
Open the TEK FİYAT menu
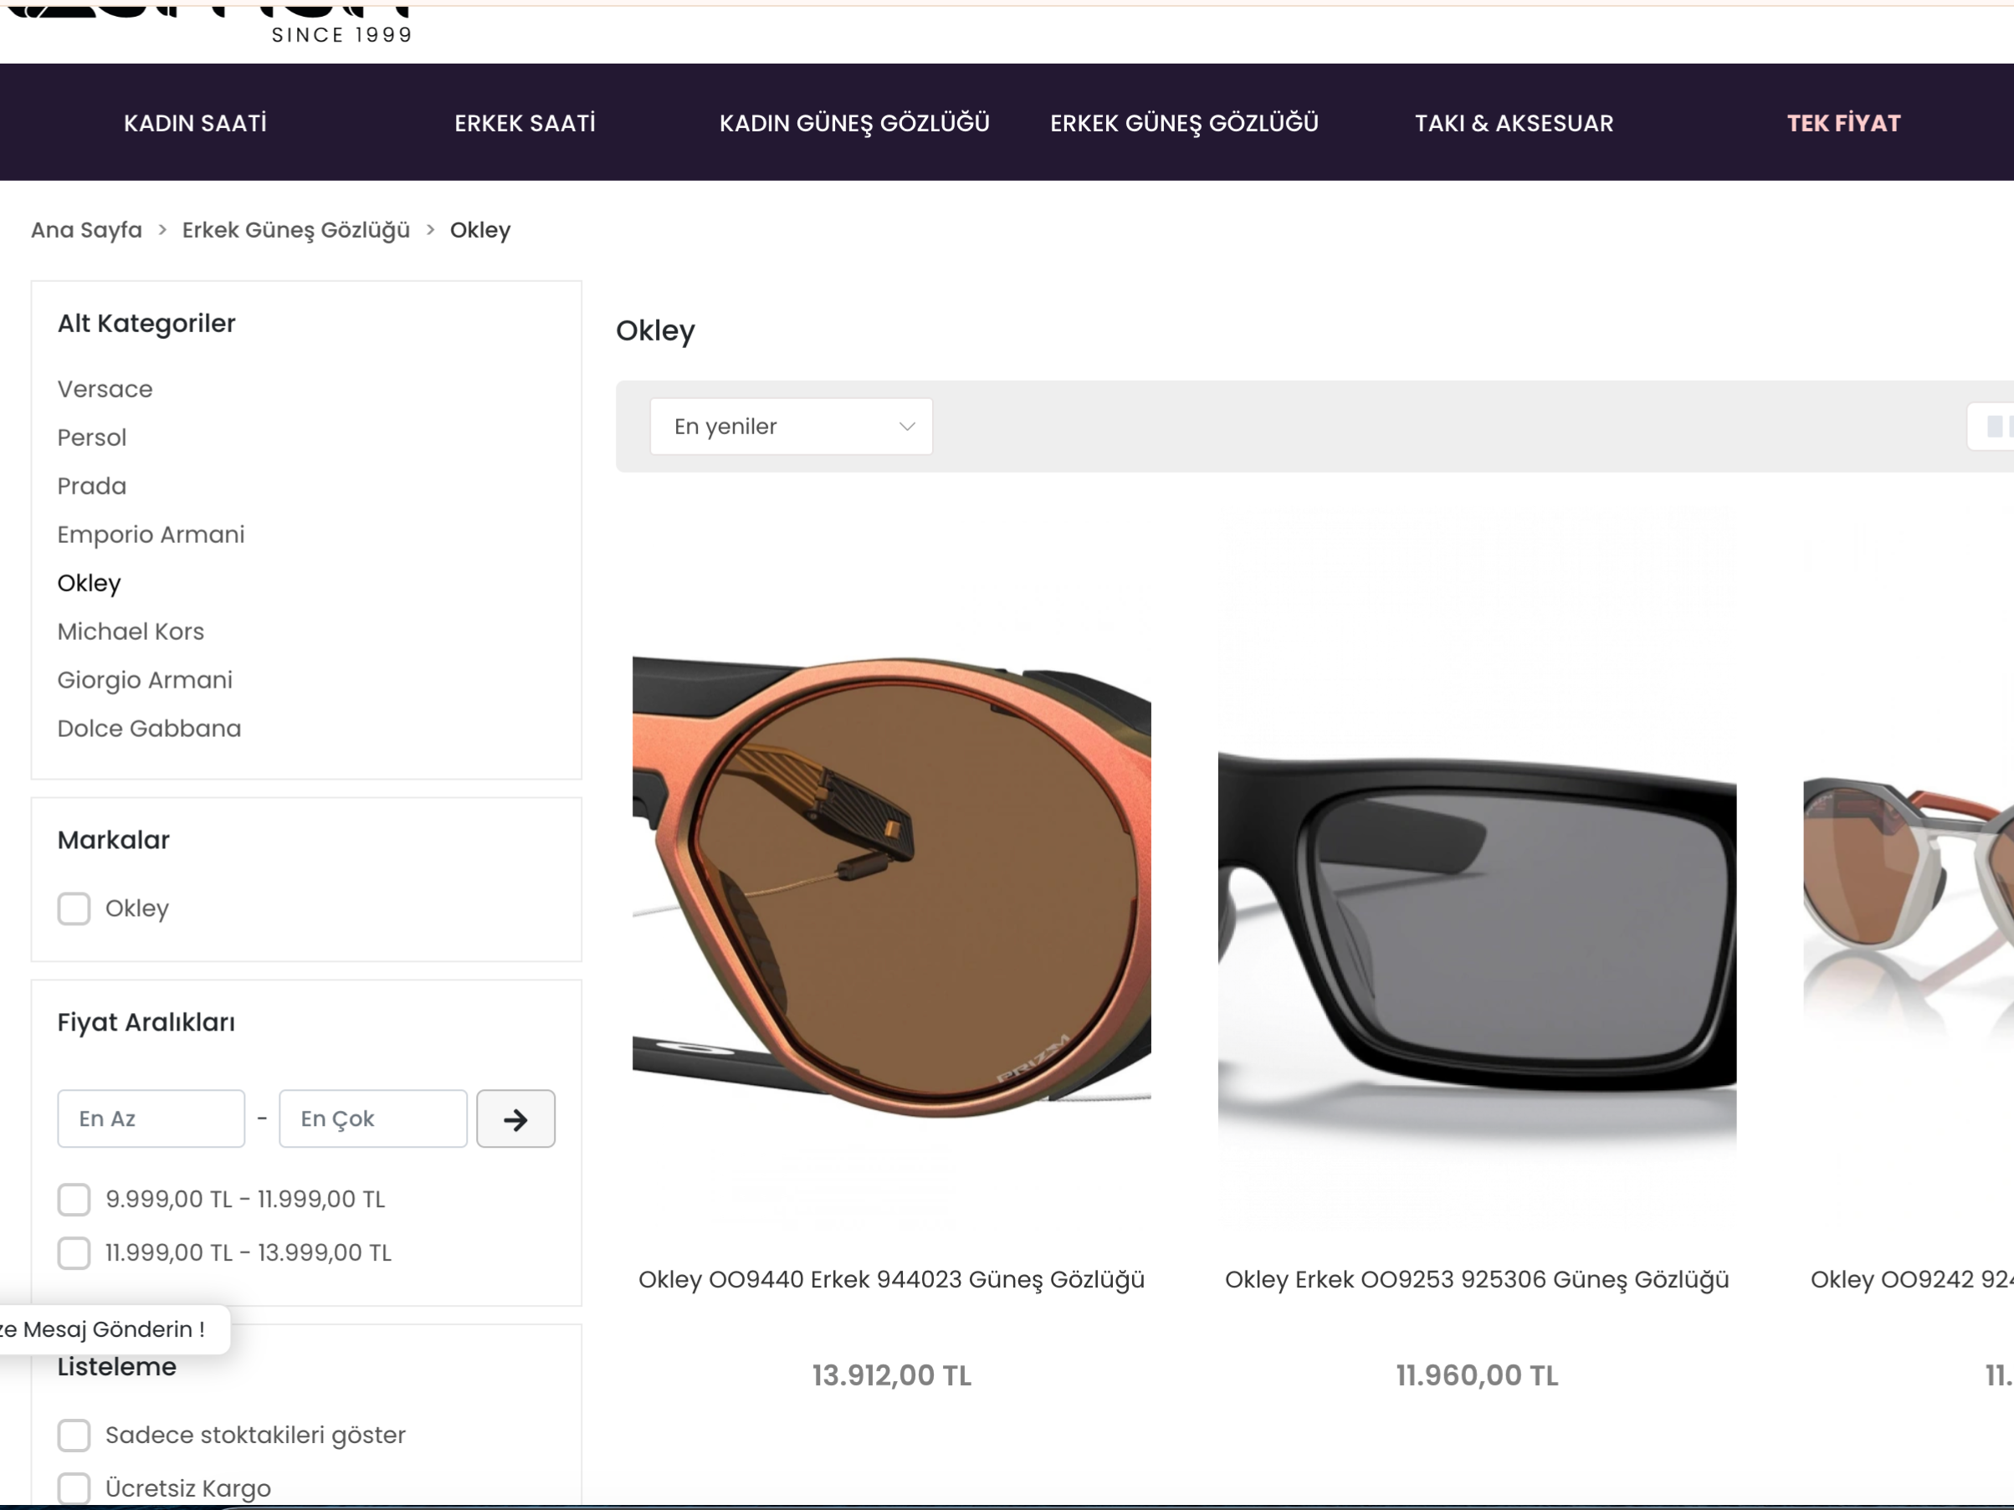[1844, 123]
